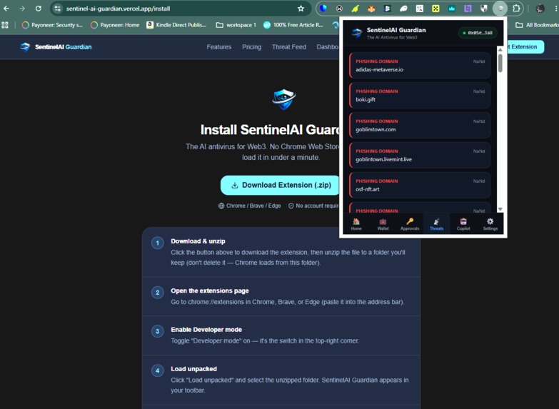Open the popup's Settings tab
This screenshot has width=559, height=409.
coord(490,224)
